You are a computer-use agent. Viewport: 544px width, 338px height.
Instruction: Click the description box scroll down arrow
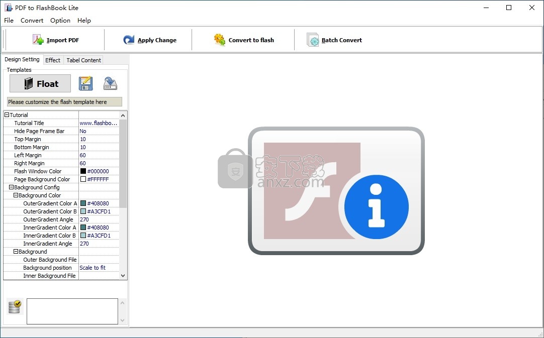pyautogui.click(x=123, y=320)
